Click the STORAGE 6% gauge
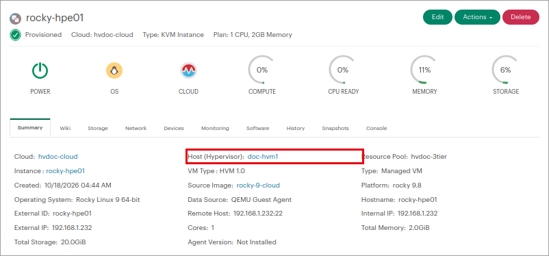Screen dimensions: 549x256 pos(506,70)
